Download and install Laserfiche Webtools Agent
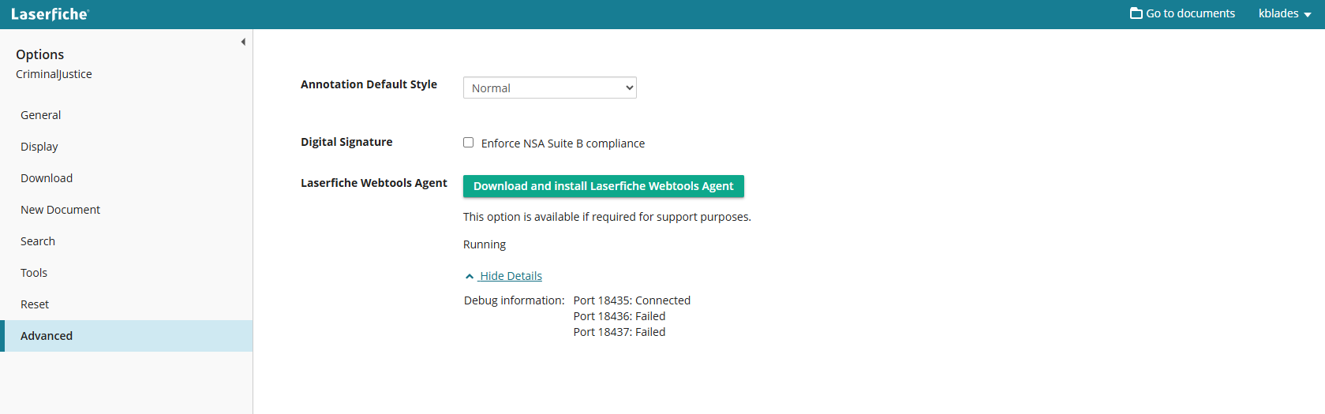 pos(603,186)
